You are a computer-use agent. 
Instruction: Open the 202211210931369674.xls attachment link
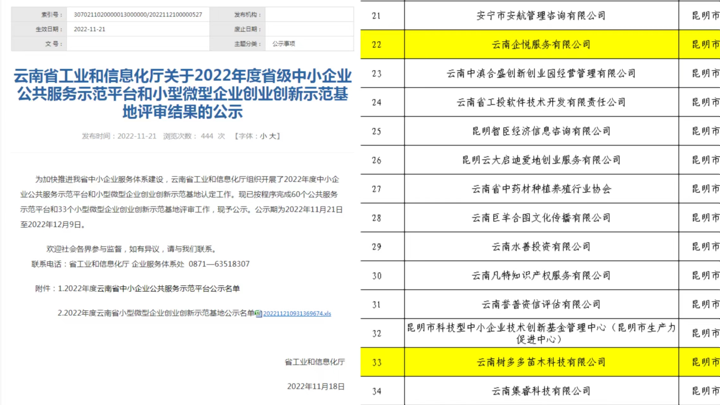[x=297, y=313]
